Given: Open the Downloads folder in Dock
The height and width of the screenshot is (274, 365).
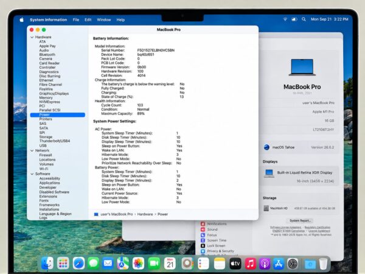Looking at the screenshot, I should (x=310, y=264).
